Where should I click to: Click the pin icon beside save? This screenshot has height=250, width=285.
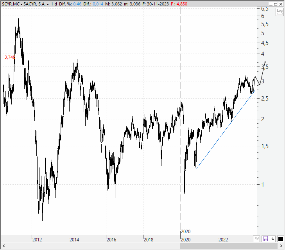click(272, 239)
